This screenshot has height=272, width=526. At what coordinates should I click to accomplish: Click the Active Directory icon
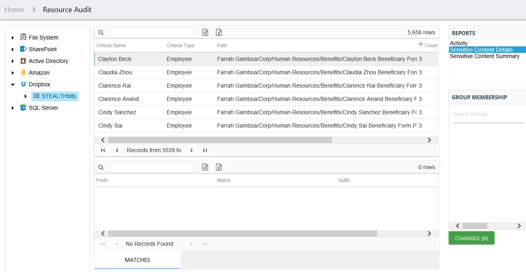[23, 61]
